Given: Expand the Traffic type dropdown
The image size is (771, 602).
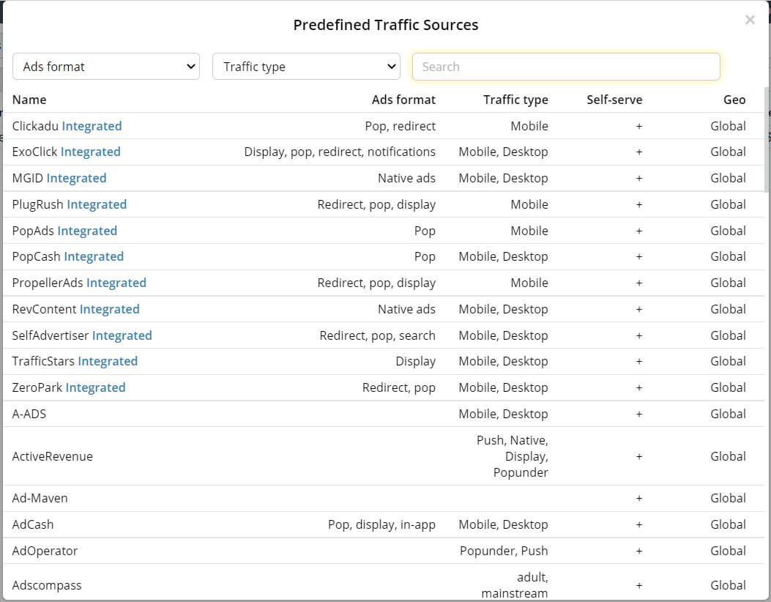Looking at the screenshot, I should [x=306, y=67].
